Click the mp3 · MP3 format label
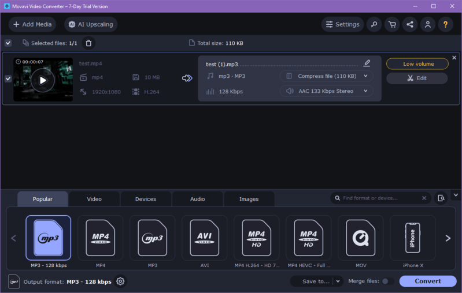Viewport: 462px width, 293px height. pos(232,76)
